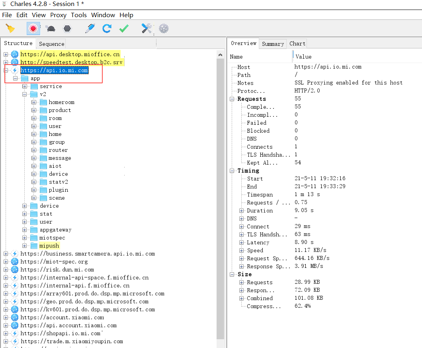The image size is (422, 348).
Task: Expand the Latency row
Action: 241,243
